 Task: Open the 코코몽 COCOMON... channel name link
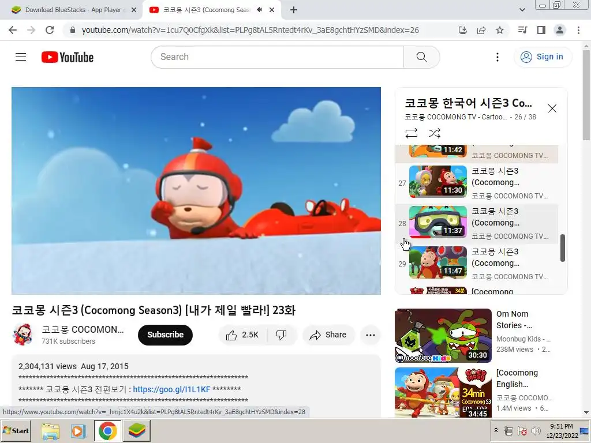pyautogui.click(x=83, y=329)
